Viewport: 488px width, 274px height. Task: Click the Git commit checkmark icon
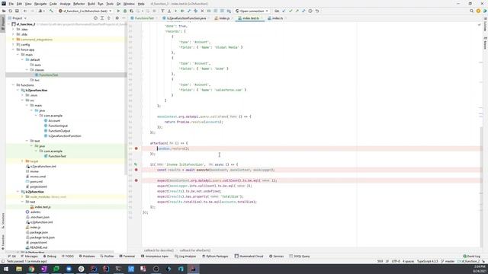tap(291, 11)
